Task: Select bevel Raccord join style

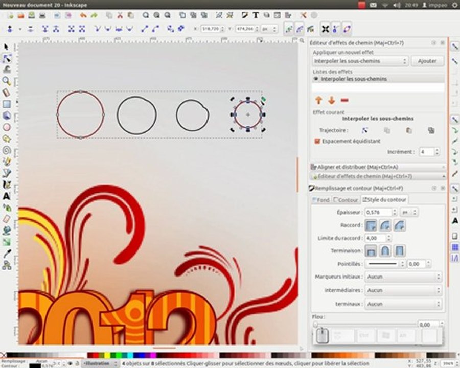Action: pos(400,225)
